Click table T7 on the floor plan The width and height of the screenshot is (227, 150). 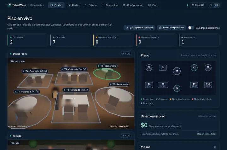194,67
